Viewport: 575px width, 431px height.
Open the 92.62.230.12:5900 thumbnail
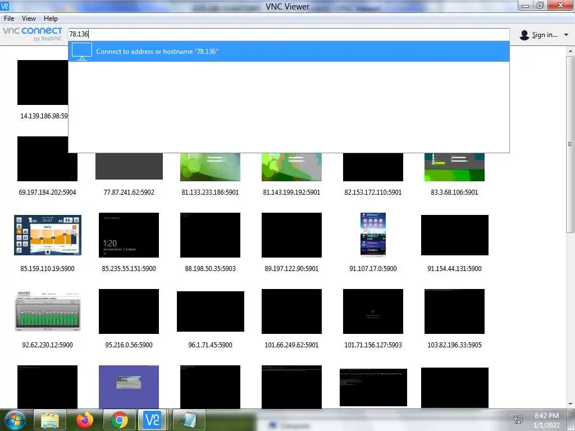(48, 311)
